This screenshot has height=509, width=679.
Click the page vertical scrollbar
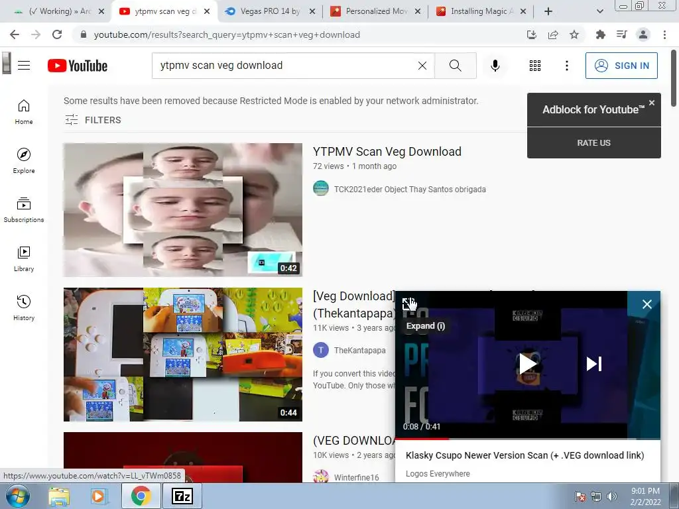coord(674,78)
